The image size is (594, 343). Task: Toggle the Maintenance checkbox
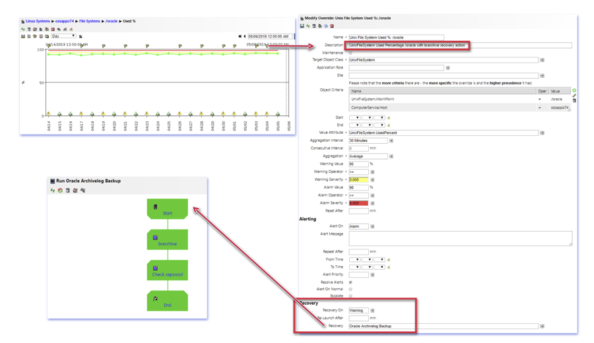point(350,53)
